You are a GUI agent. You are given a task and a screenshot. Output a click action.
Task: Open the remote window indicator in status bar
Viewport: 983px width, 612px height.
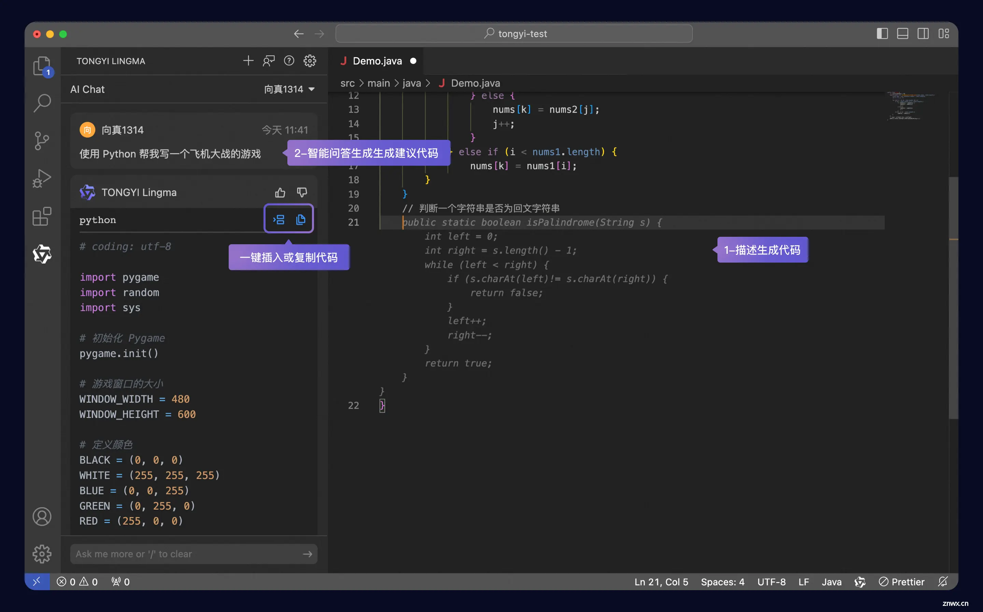point(37,582)
